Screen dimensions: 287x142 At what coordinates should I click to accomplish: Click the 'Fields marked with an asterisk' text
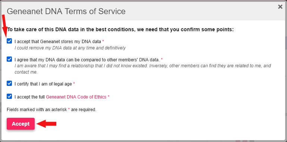click(x=51, y=110)
